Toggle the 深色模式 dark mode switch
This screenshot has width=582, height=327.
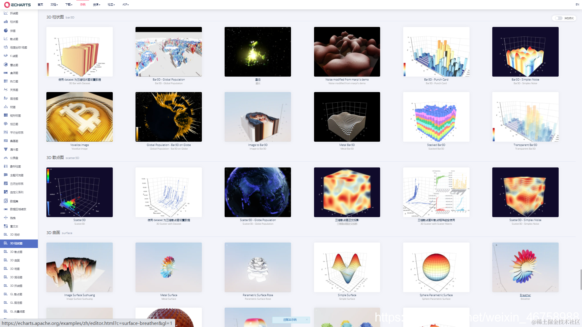point(558,18)
